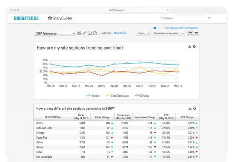Viewport: 234px width, 162px height.
Task: Click the Boston row keyword
Action: [x=40, y=123]
